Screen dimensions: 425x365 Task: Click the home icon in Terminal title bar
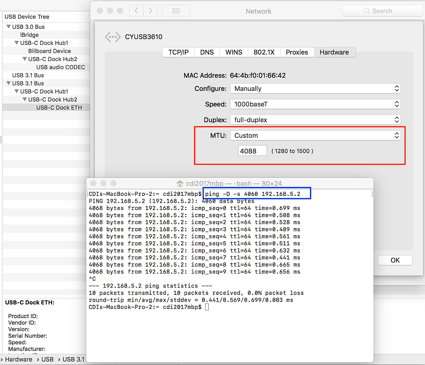point(180,184)
